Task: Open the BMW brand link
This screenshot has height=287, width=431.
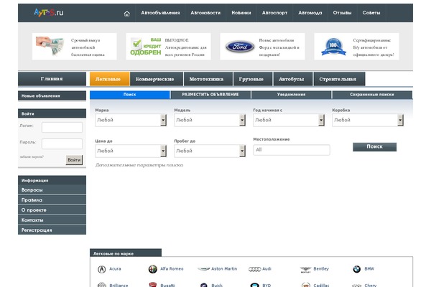Action: click(369, 269)
